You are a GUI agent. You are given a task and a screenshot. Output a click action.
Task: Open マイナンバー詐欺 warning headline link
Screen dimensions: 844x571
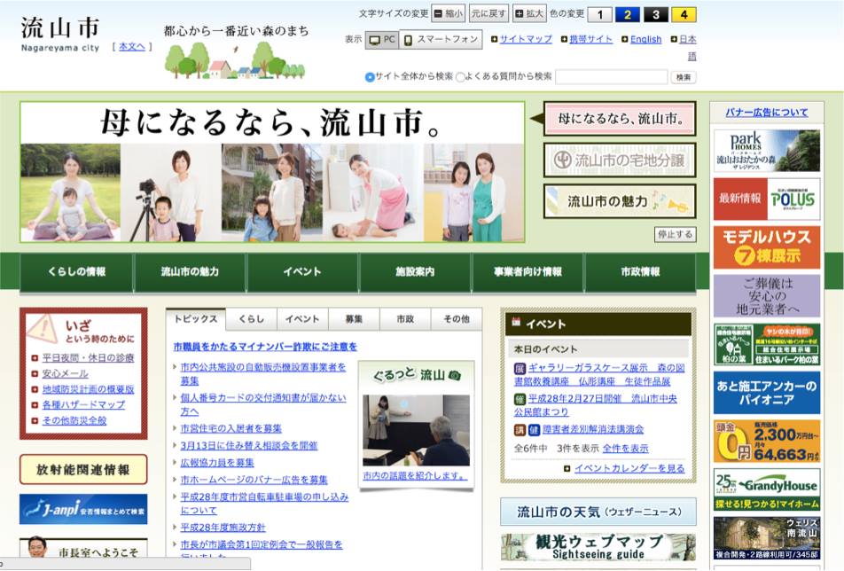coord(265,347)
